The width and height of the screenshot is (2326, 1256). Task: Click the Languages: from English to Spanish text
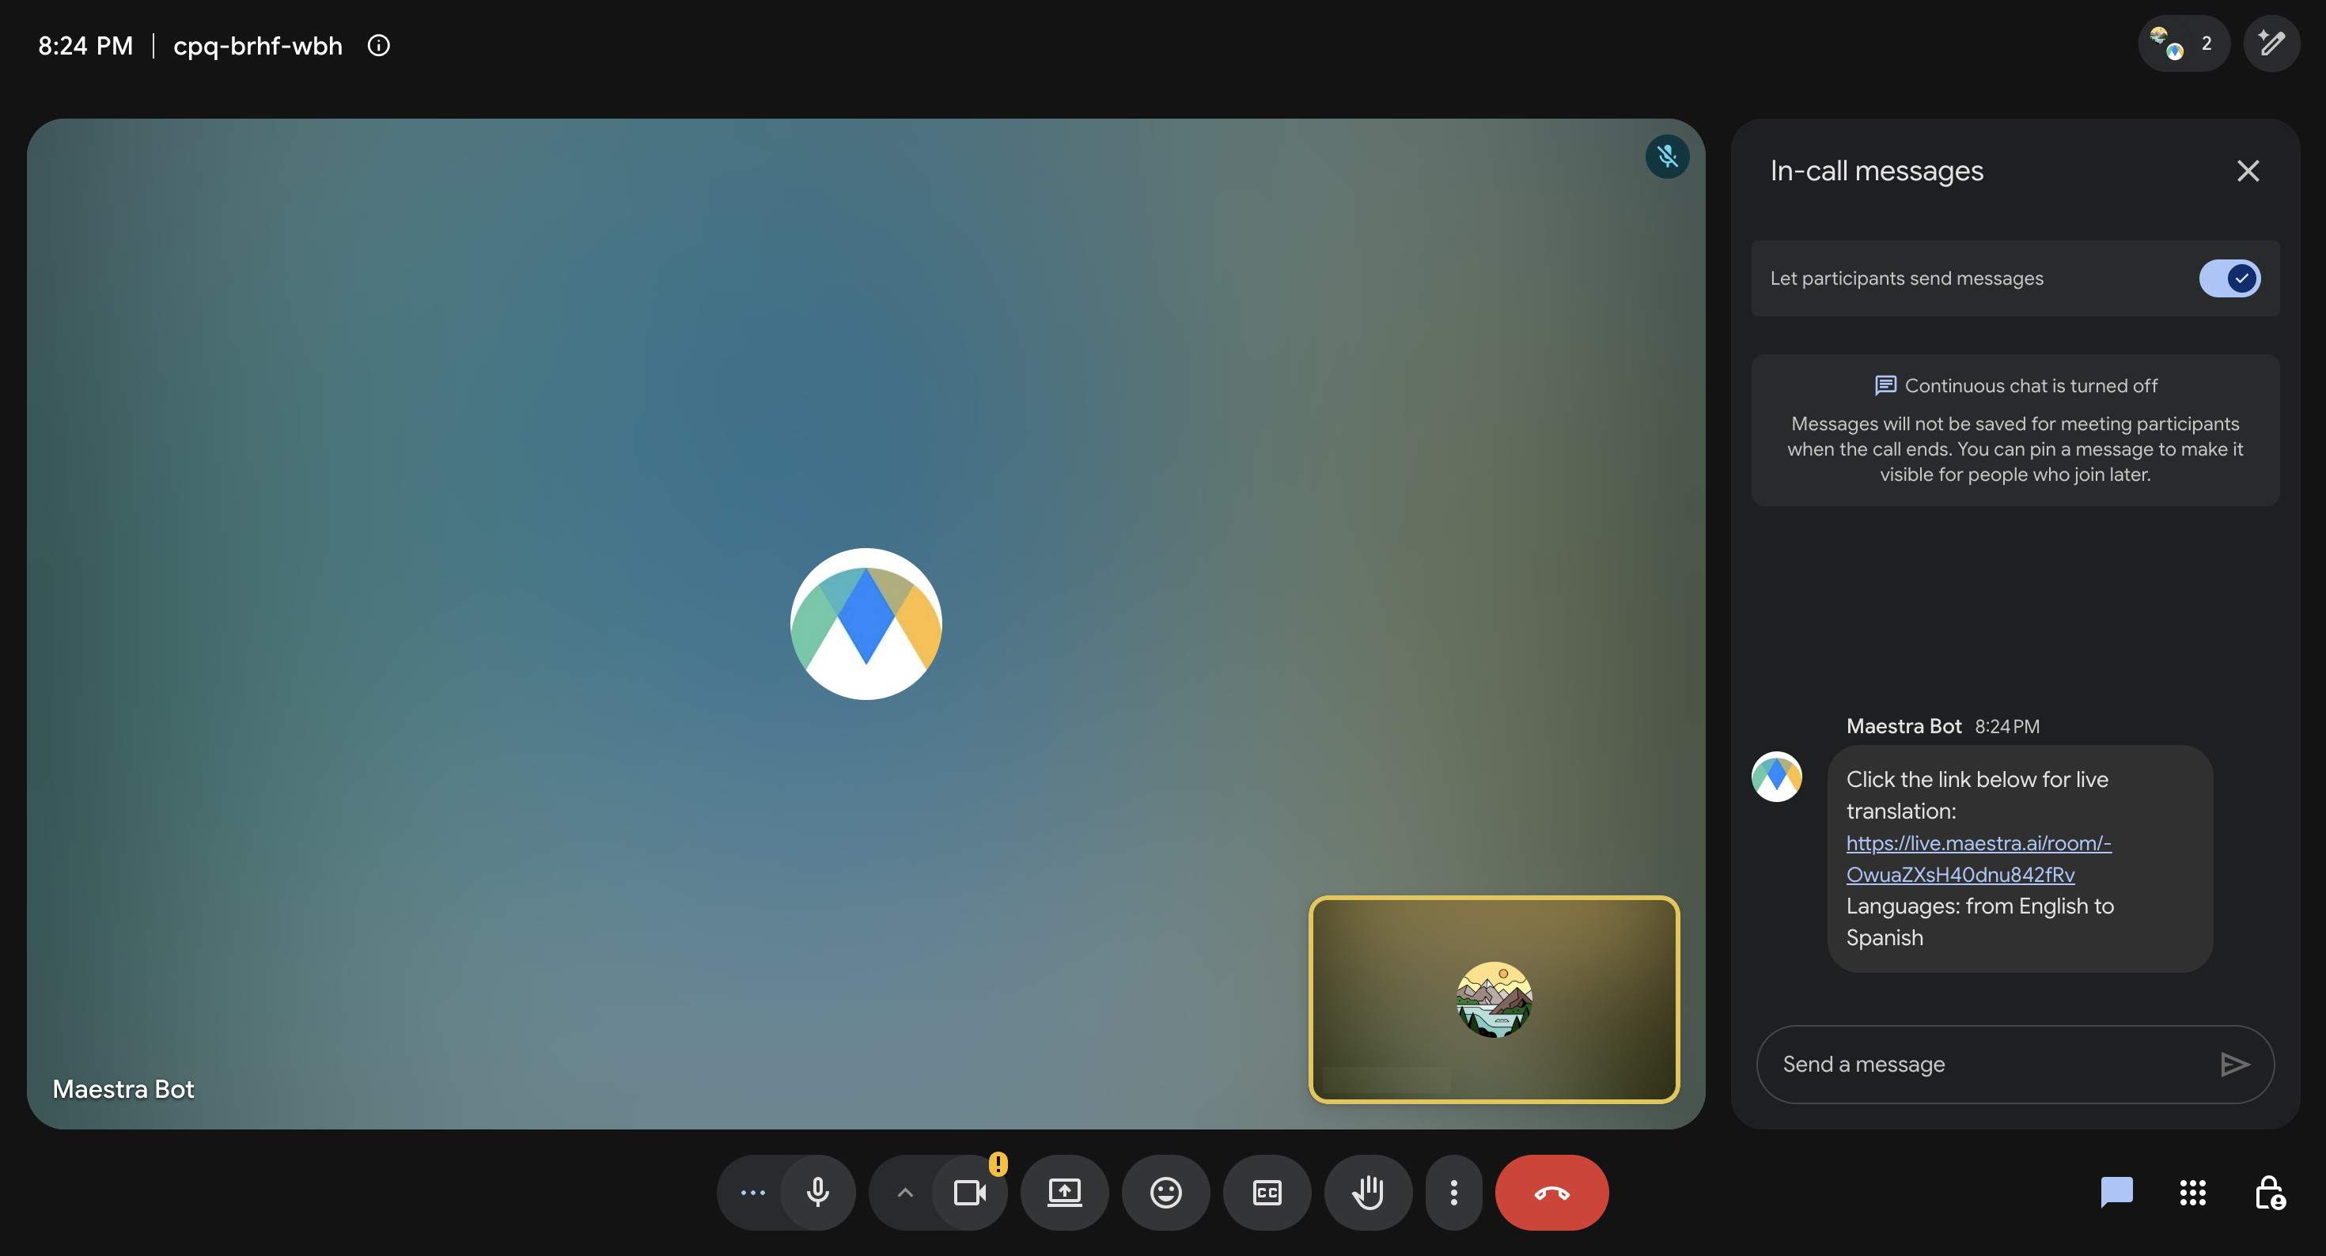coord(1979,922)
